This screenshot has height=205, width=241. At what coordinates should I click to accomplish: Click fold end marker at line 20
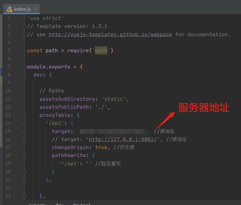point(24,171)
